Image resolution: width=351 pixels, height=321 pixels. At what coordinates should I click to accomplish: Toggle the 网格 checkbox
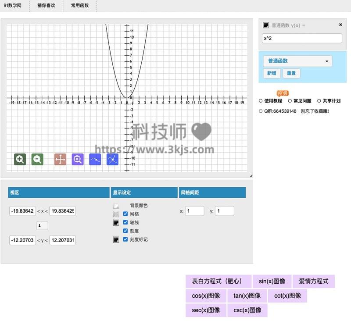(x=125, y=214)
